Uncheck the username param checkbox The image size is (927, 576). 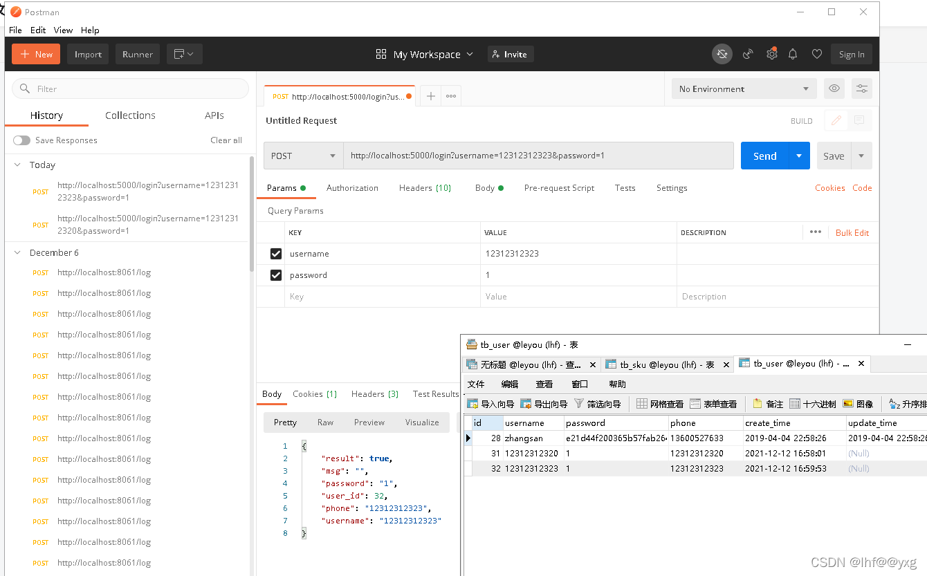[x=276, y=254]
